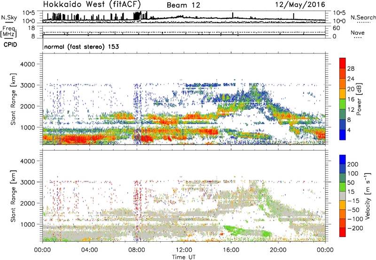The image size is (376, 260).
Task: Click the noise spike cluster near 08:00
Action: tap(137, 16)
